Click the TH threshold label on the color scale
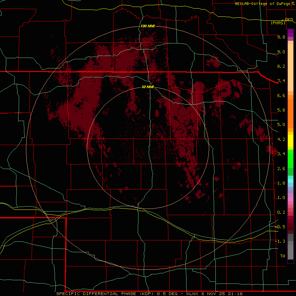Viewport: 296px width, 296px height. pyautogui.click(x=283, y=256)
